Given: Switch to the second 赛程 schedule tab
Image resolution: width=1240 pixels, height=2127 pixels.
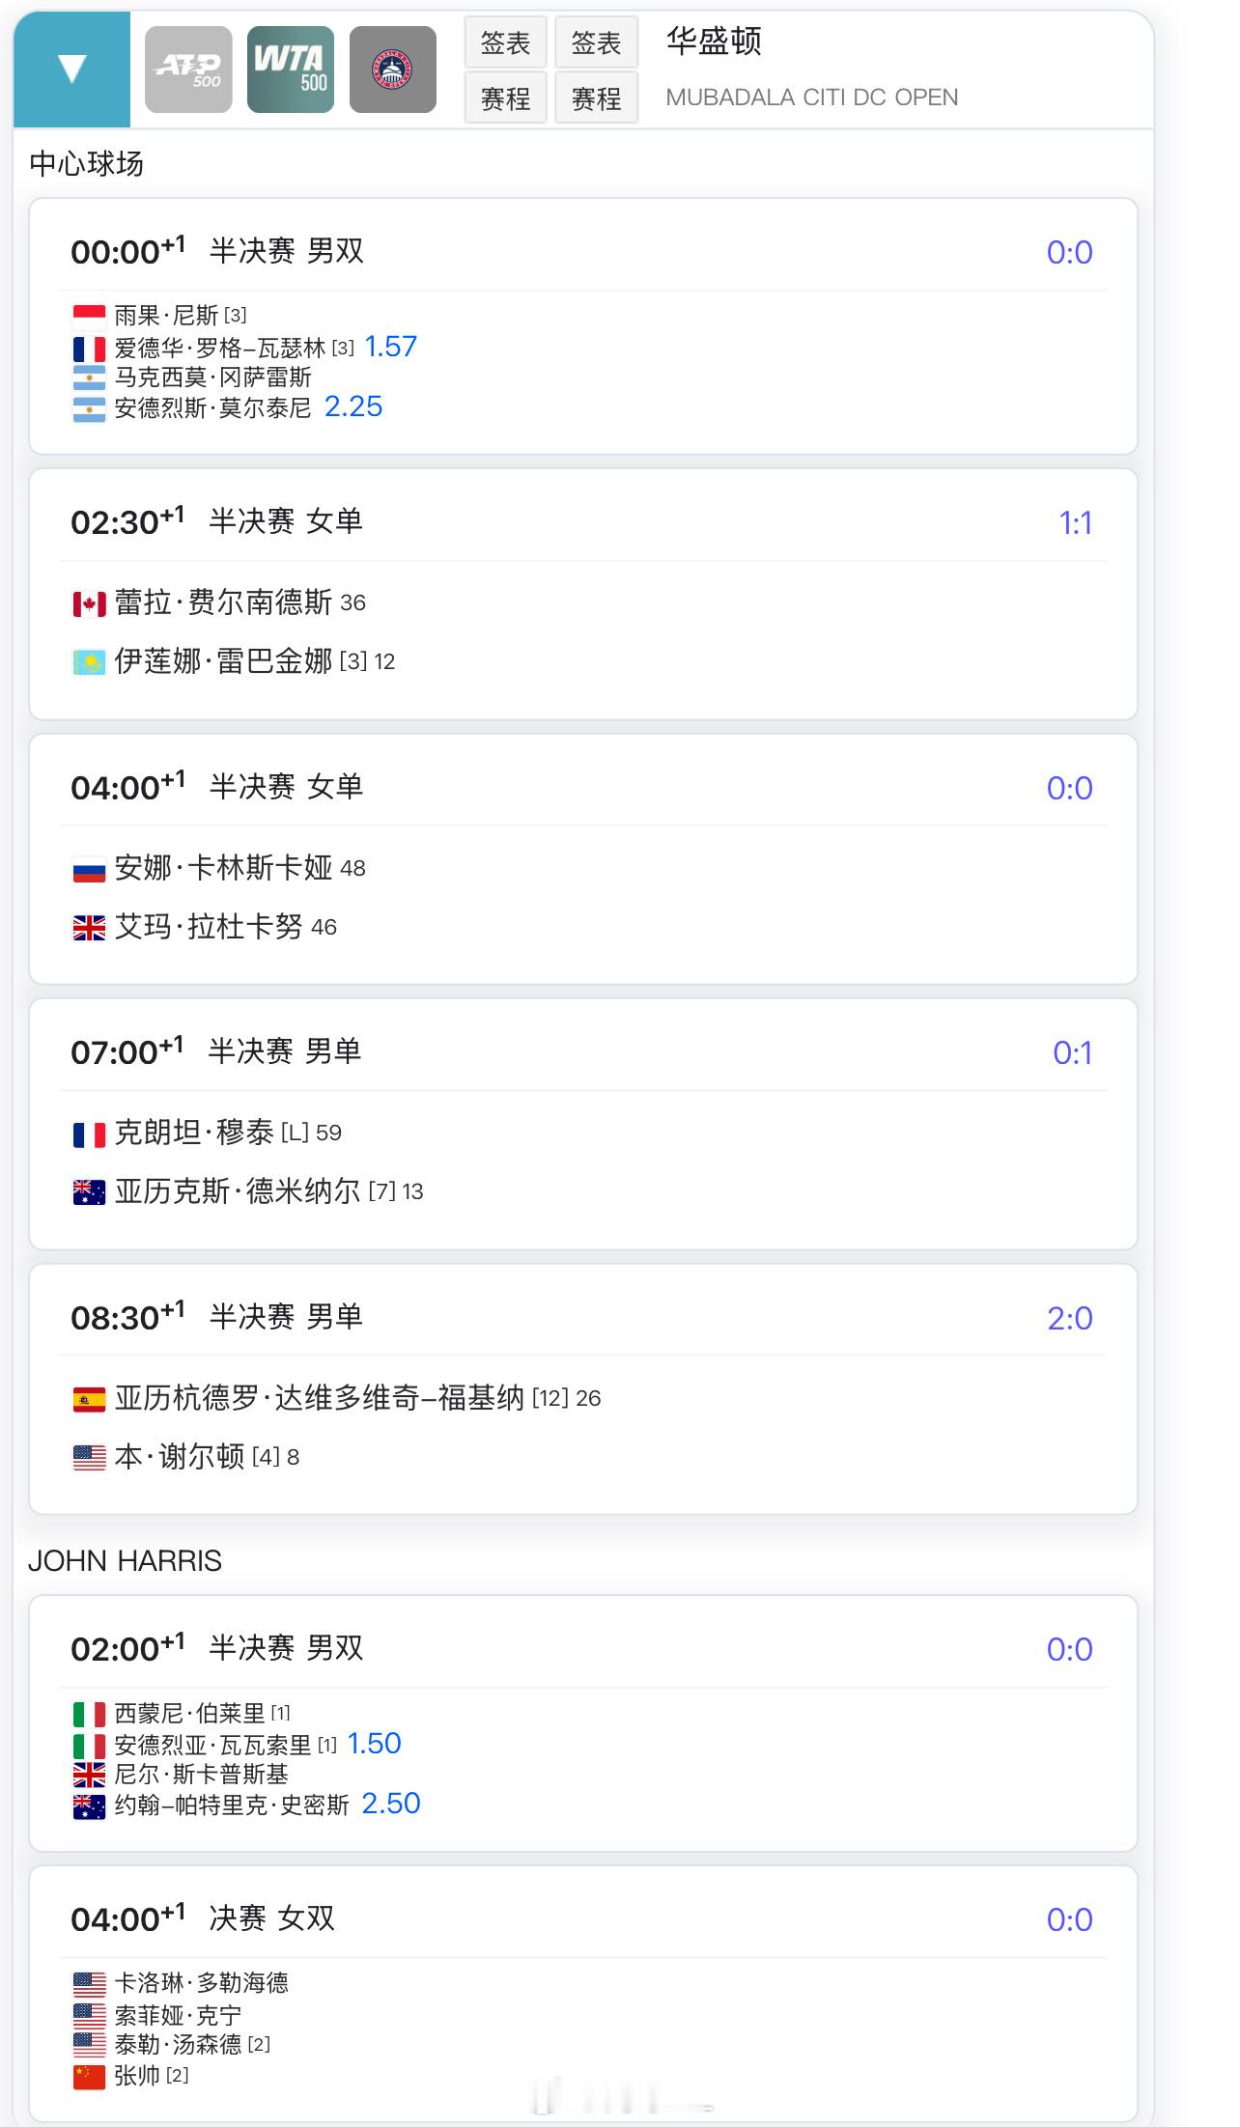Looking at the screenshot, I should point(596,98).
